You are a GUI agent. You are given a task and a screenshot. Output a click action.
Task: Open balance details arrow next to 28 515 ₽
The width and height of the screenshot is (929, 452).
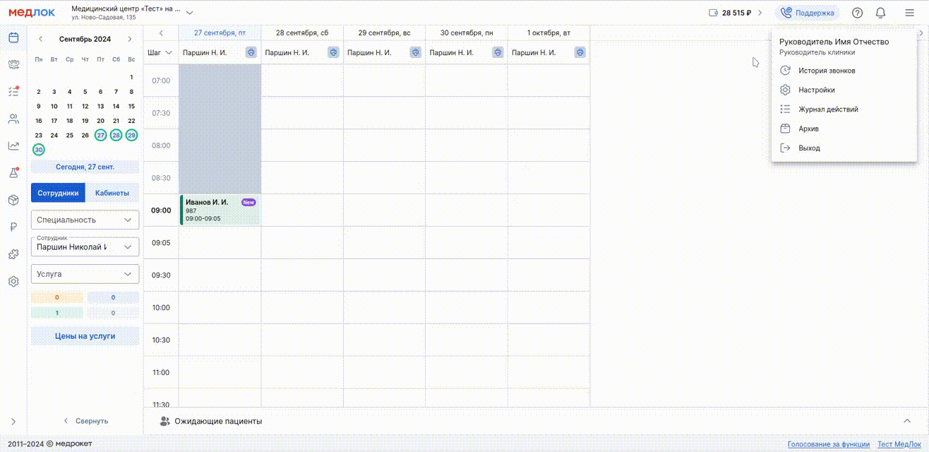click(760, 13)
